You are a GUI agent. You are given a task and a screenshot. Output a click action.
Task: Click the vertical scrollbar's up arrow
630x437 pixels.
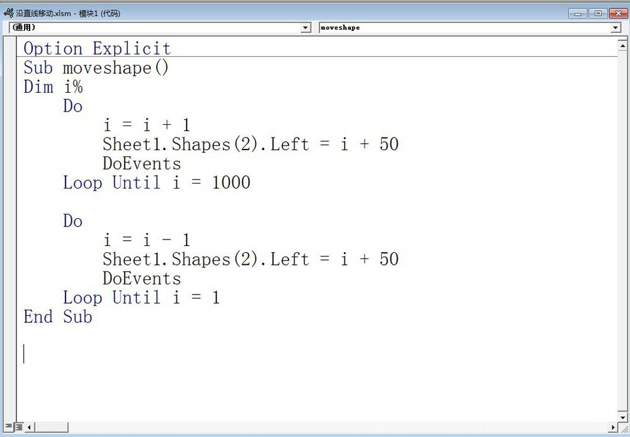tap(623, 44)
